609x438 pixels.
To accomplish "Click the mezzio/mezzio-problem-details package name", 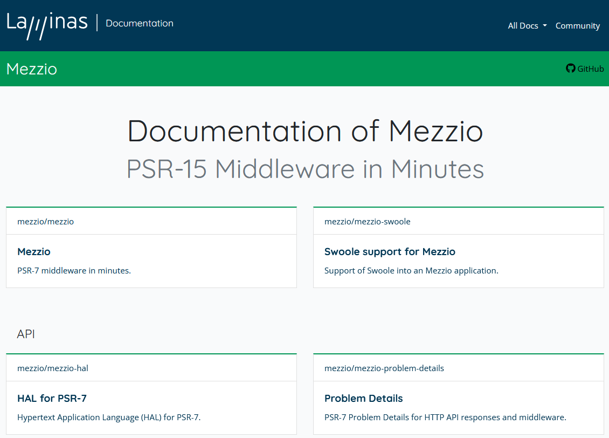I will click(x=384, y=368).
